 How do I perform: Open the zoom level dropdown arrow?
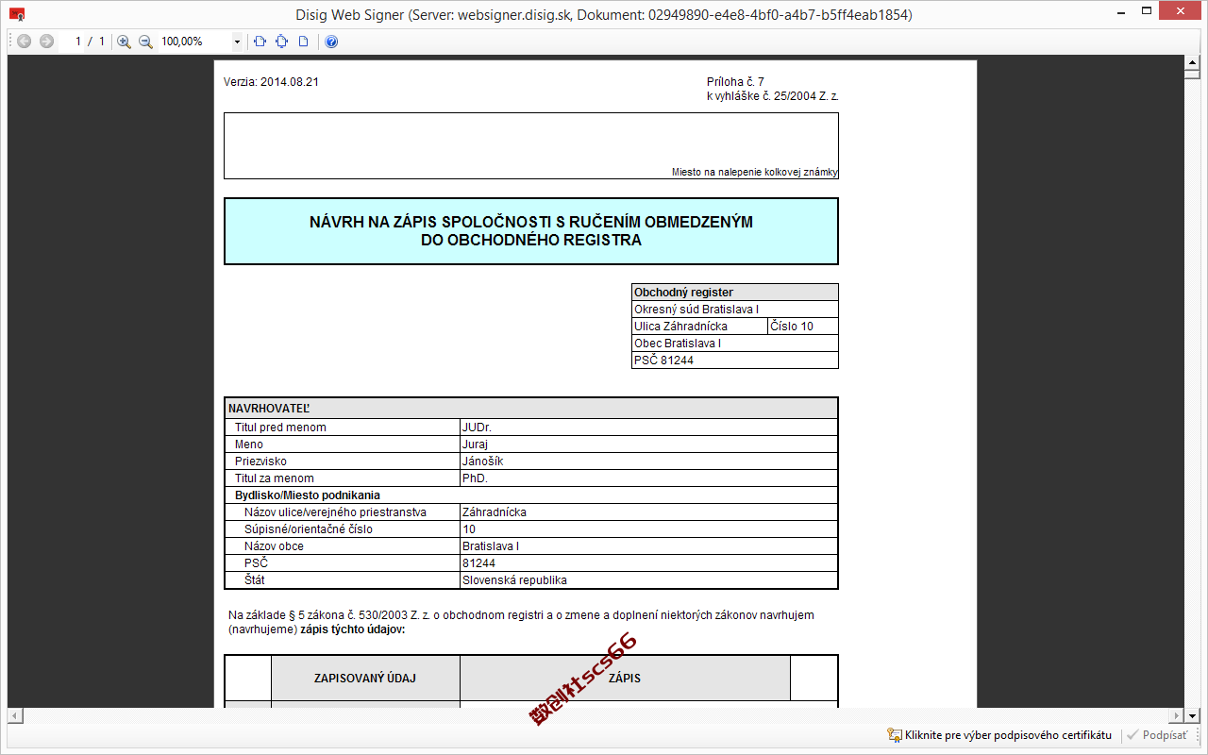click(x=237, y=42)
